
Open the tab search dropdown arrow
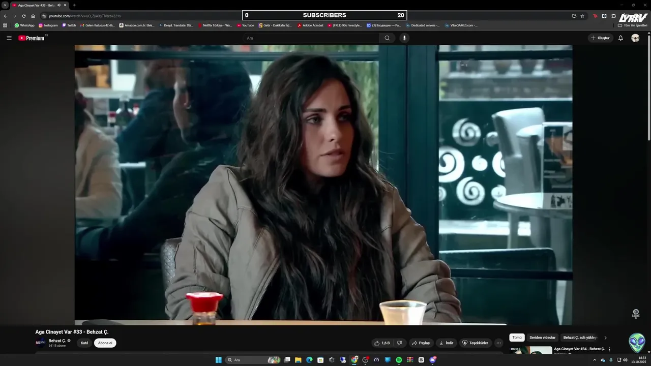pyautogui.click(x=5, y=5)
